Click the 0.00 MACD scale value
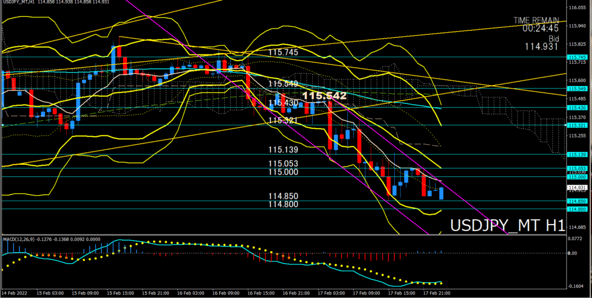The height and width of the screenshot is (298, 592). [573, 253]
